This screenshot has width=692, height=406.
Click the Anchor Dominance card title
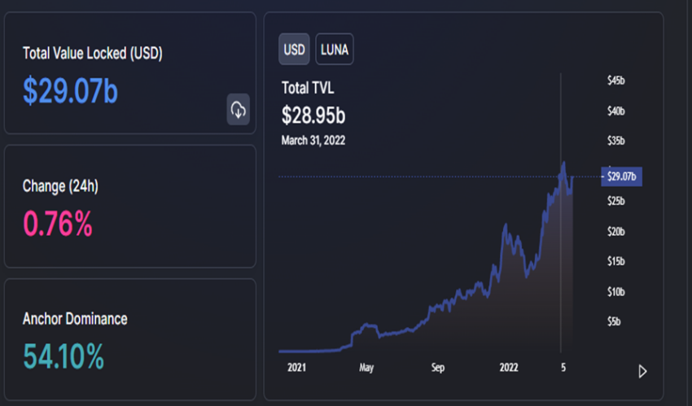[75, 319]
